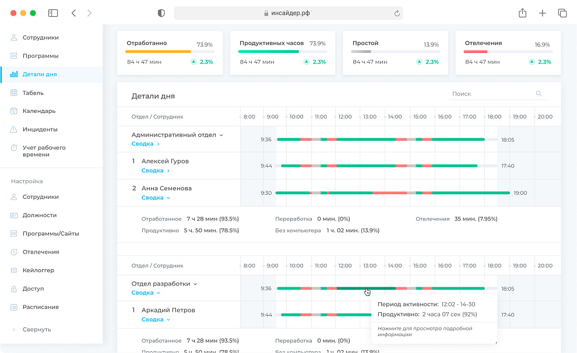Viewport: 577px width, 353px height.
Task: Toggle the browser sidebar panel icon
Action: [x=53, y=13]
